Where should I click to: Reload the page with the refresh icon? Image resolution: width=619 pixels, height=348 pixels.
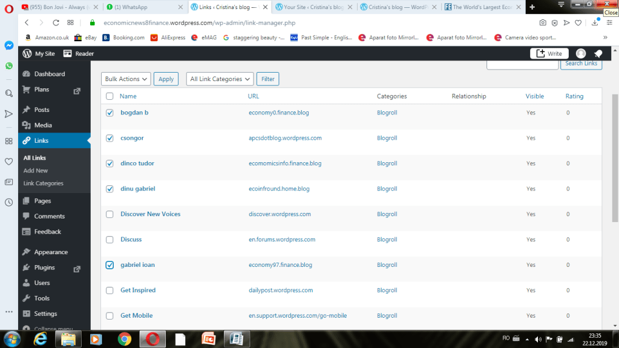point(56,22)
